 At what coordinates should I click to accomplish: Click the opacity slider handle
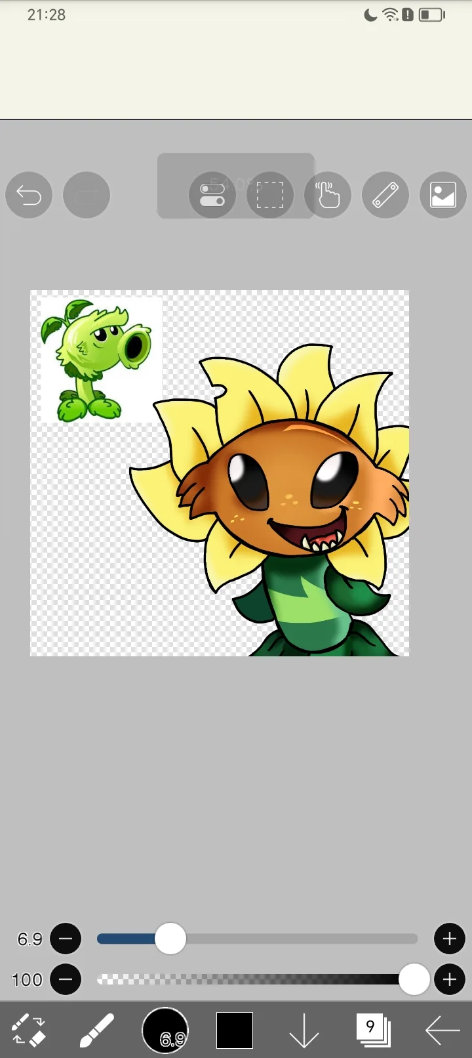[414, 980]
